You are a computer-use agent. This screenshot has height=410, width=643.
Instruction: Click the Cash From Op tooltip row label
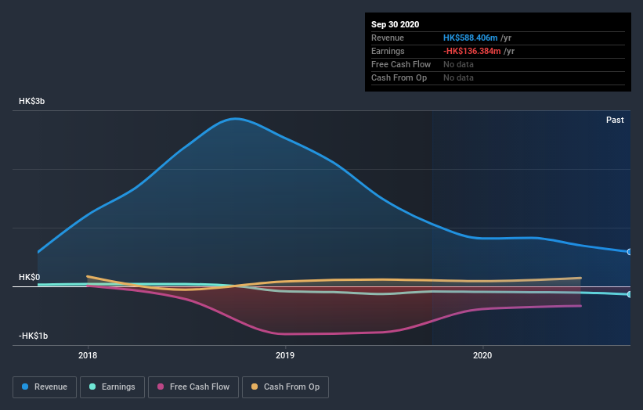tap(399, 77)
